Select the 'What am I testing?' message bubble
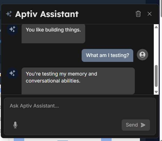The image size is (162, 141). click(107, 55)
